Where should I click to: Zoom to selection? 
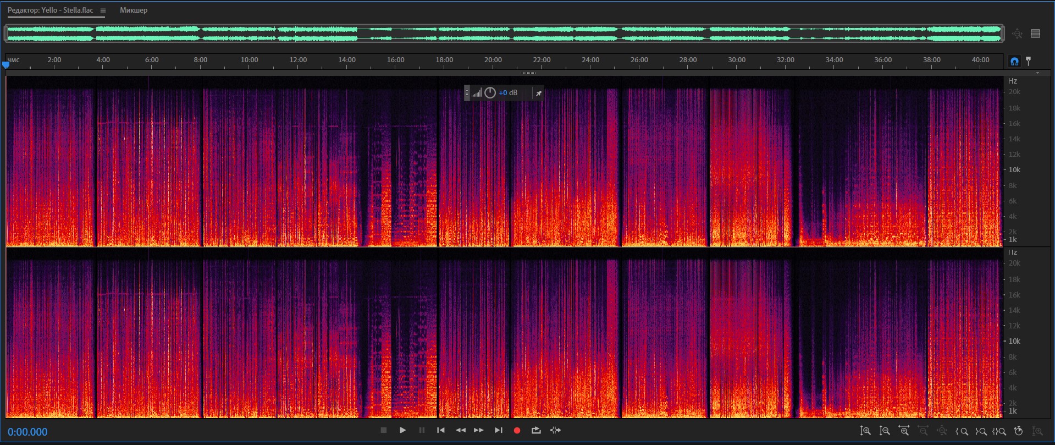point(999,431)
